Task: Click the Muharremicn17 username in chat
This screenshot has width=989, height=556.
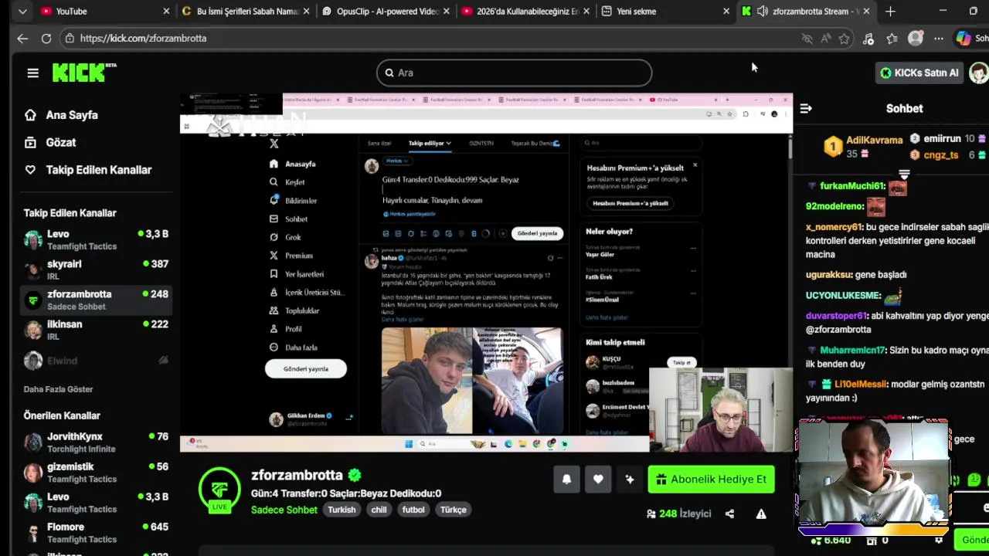Action: pos(852,350)
